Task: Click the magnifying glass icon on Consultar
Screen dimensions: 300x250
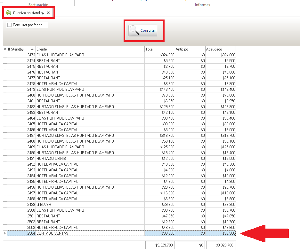Action: click(x=134, y=30)
